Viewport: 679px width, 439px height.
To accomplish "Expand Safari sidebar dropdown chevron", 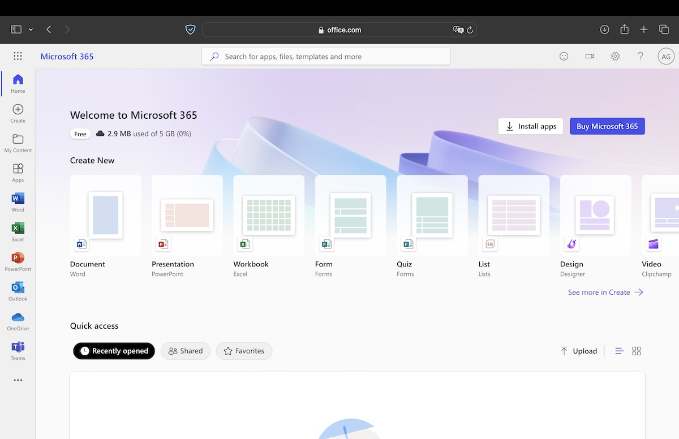I will click(31, 29).
